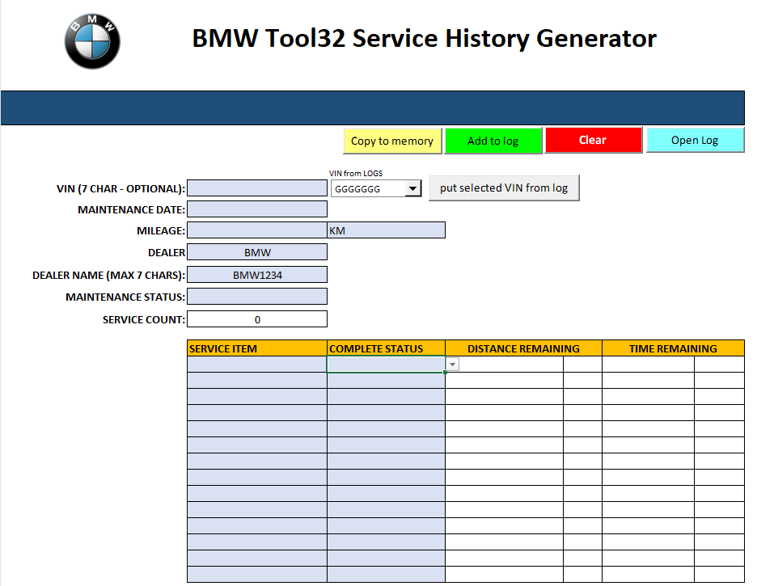Image resolution: width=757 pixels, height=586 pixels.
Task: Click put selected VIN from log button
Action: 504,188
